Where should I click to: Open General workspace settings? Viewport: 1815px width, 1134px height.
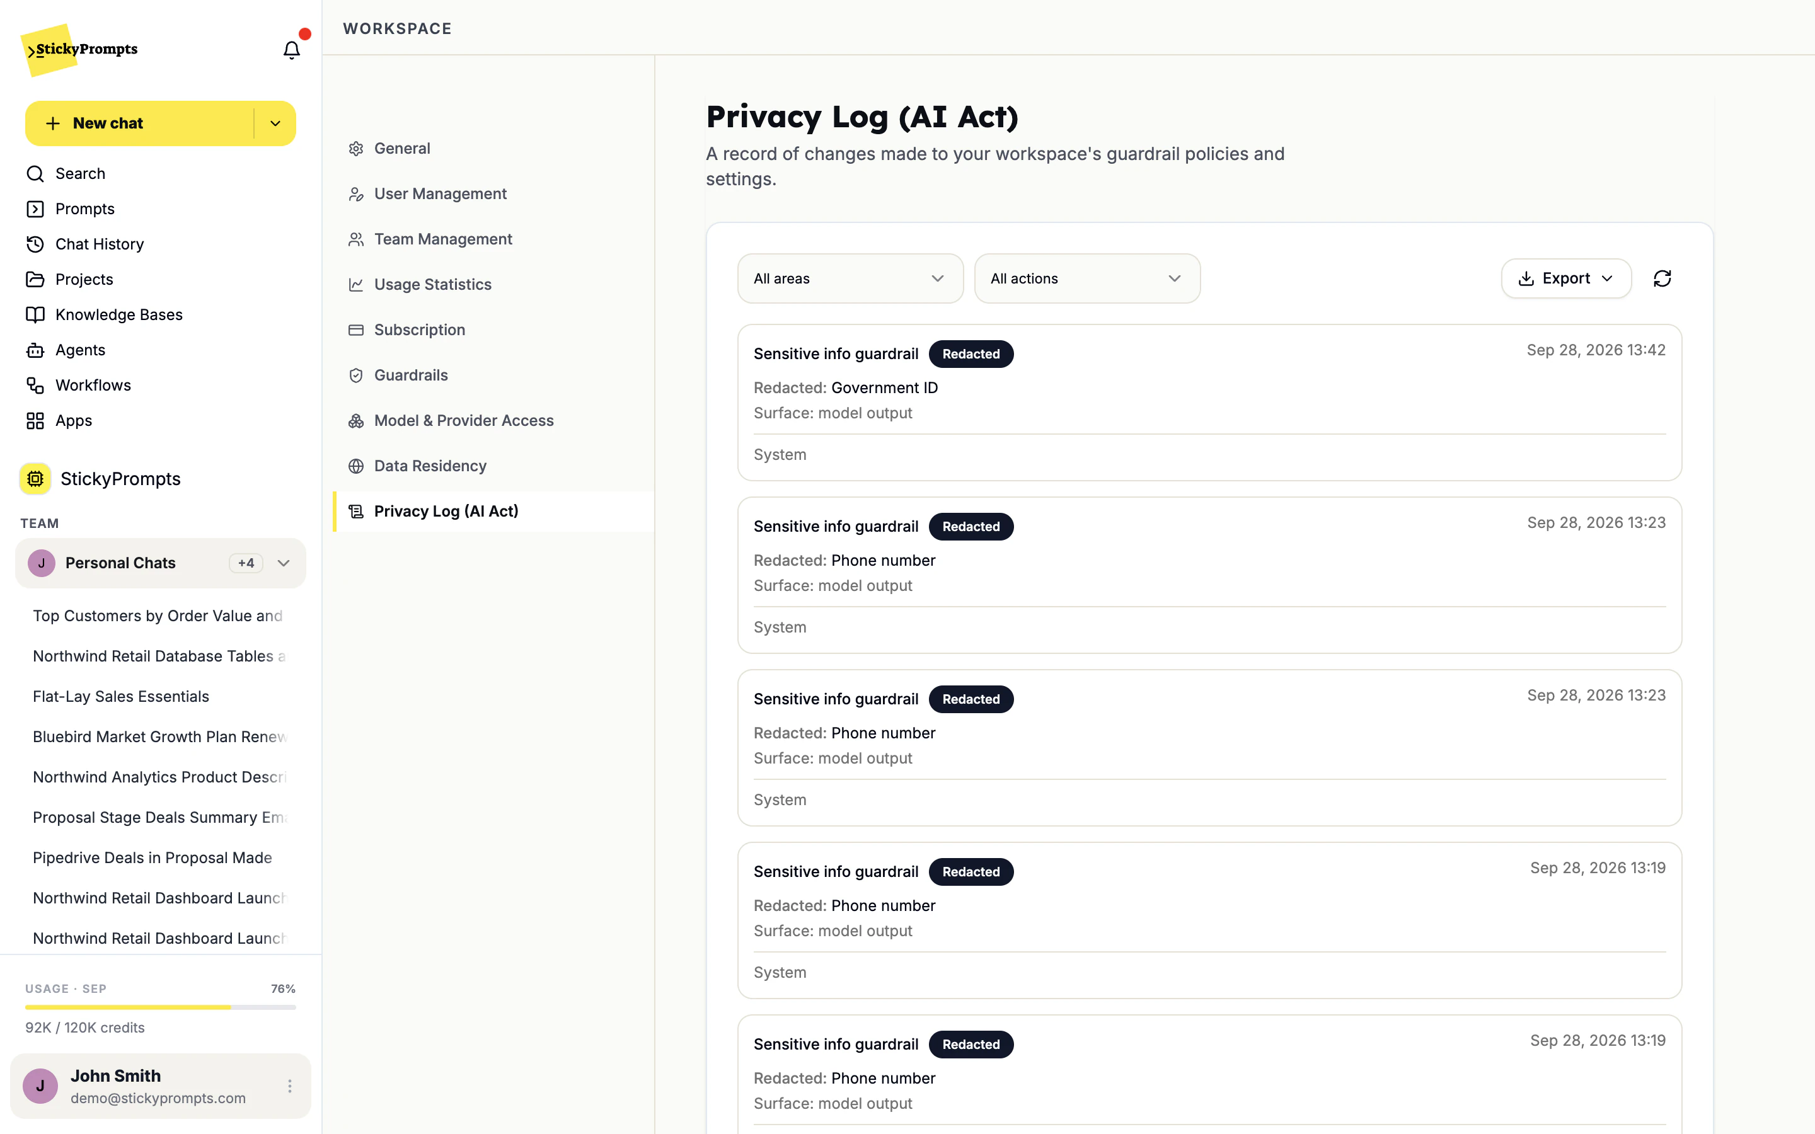[x=493, y=149]
